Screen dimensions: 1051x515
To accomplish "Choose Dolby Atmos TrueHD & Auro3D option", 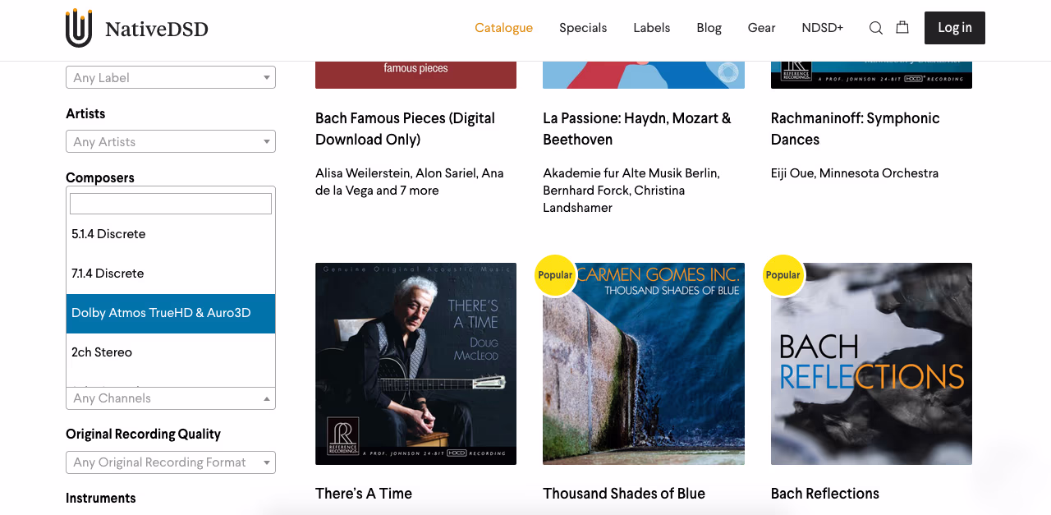I will point(171,313).
